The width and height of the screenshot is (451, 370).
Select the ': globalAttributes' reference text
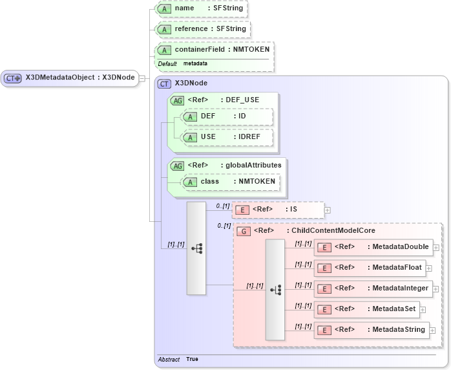pos(251,166)
